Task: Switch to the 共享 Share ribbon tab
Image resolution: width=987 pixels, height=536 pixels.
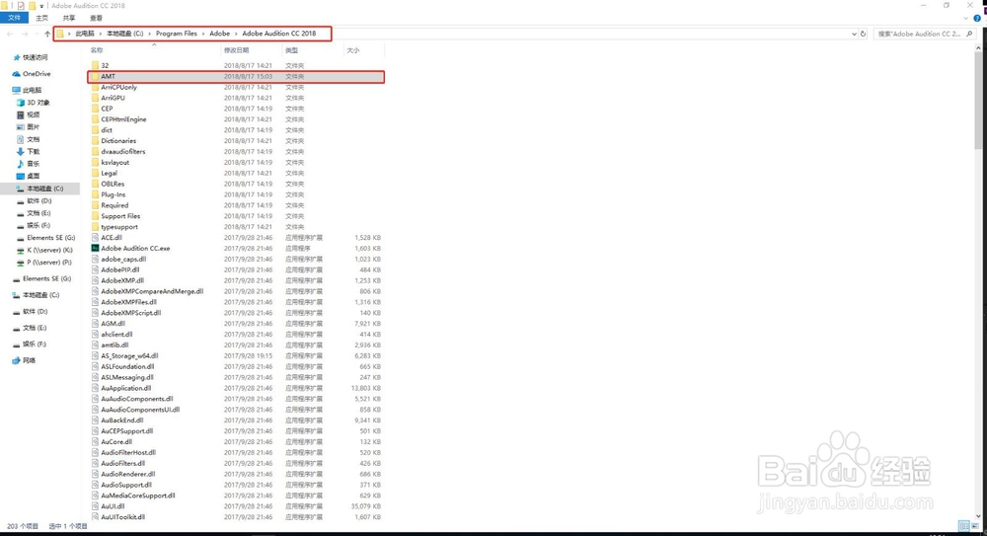Action: tap(69, 19)
